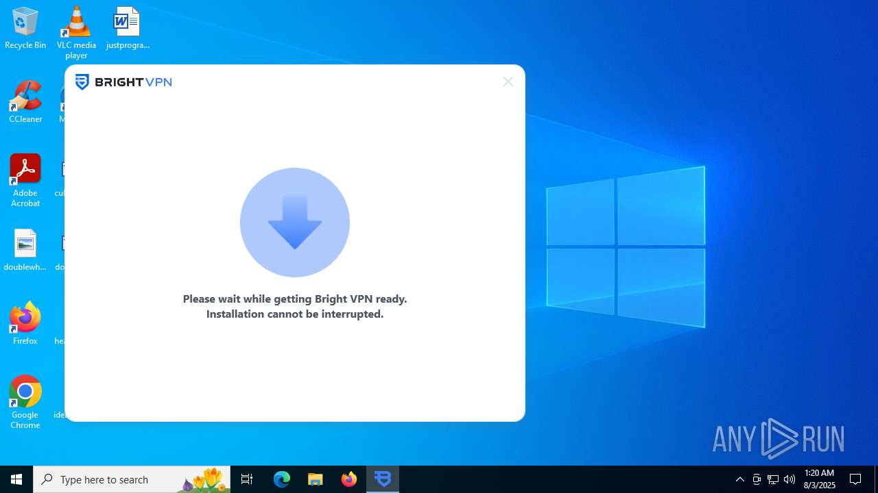Click the 'Please wait while getting Bright VPN ready' text
Image resolution: width=878 pixels, height=493 pixels.
pos(295,299)
